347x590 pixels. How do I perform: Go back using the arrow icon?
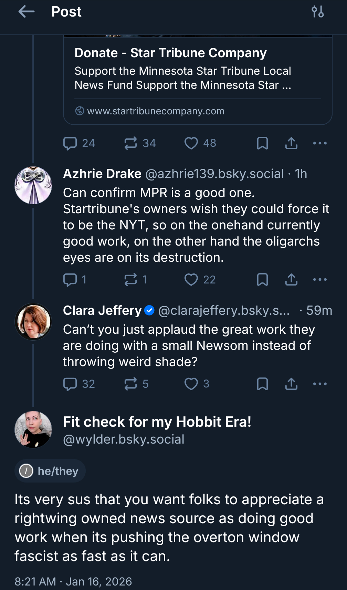[x=27, y=12]
